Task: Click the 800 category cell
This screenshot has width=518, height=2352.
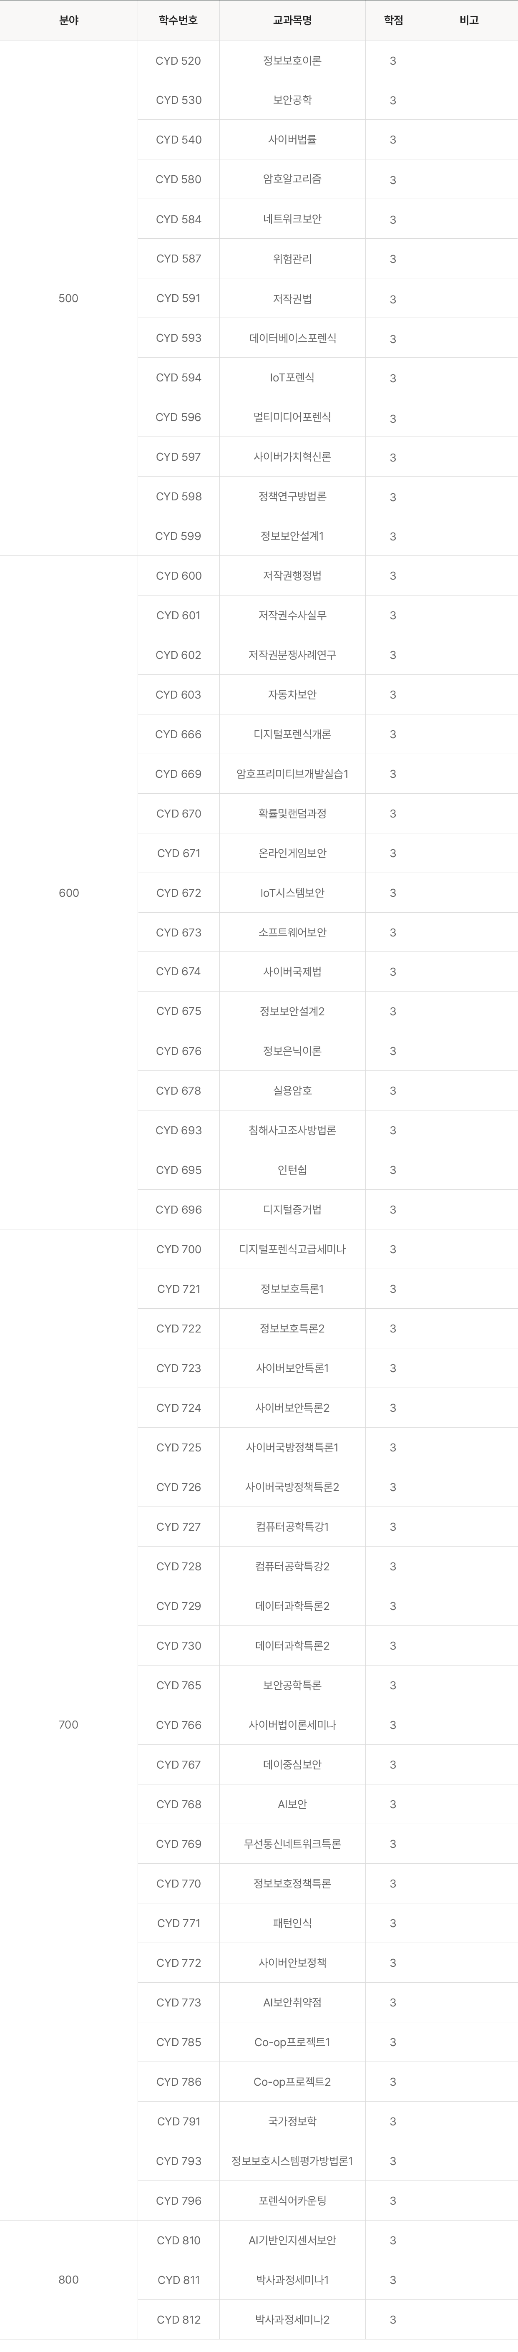Action: pos(68,2280)
